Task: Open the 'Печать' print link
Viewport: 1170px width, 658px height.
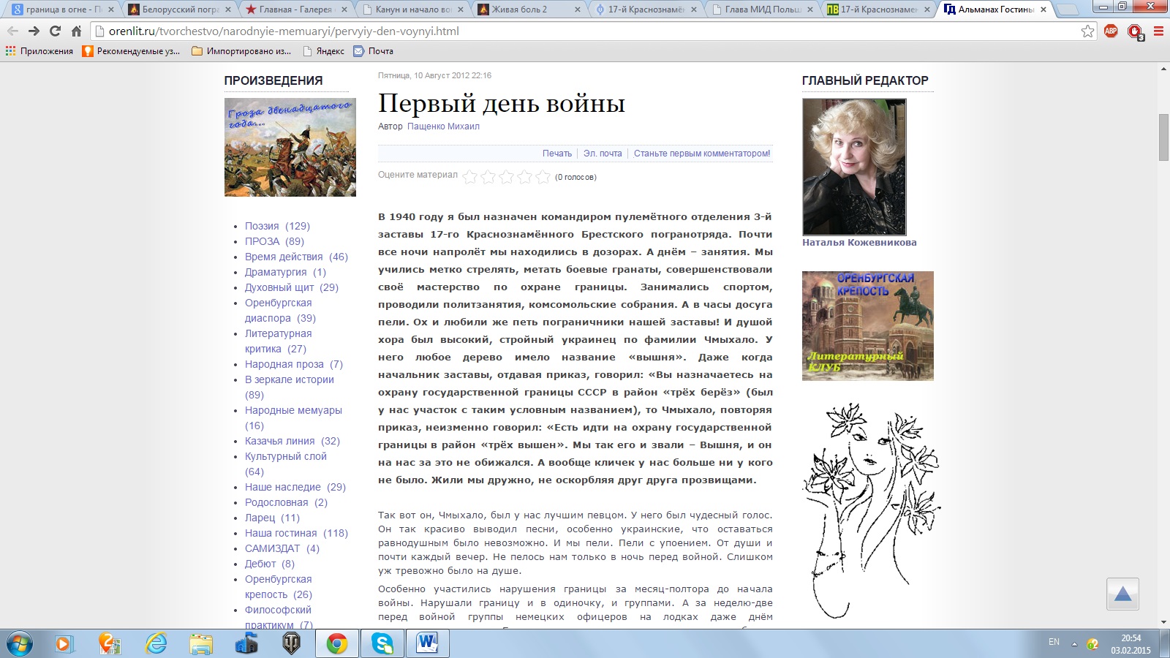Action: 556,154
